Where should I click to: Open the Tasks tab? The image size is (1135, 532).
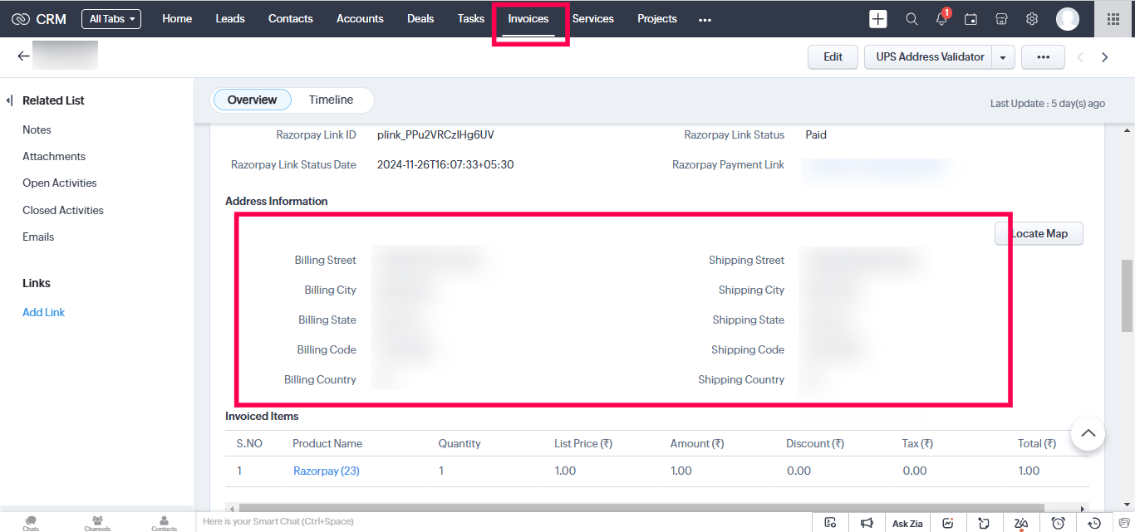pos(471,19)
